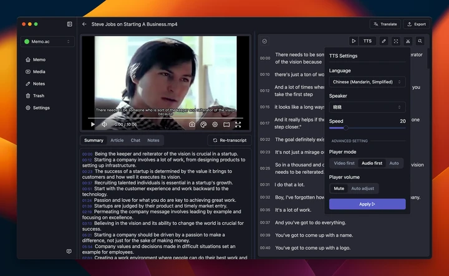449x276 pixels.
Task: Open Settings in the sidebar
Action: click(38, 108)
